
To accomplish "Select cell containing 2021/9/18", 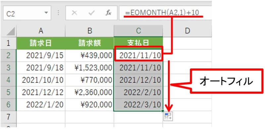I will tap(41, 68).
